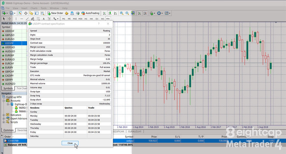Select the horizontal line drawing tool

(x=21, y=18)
